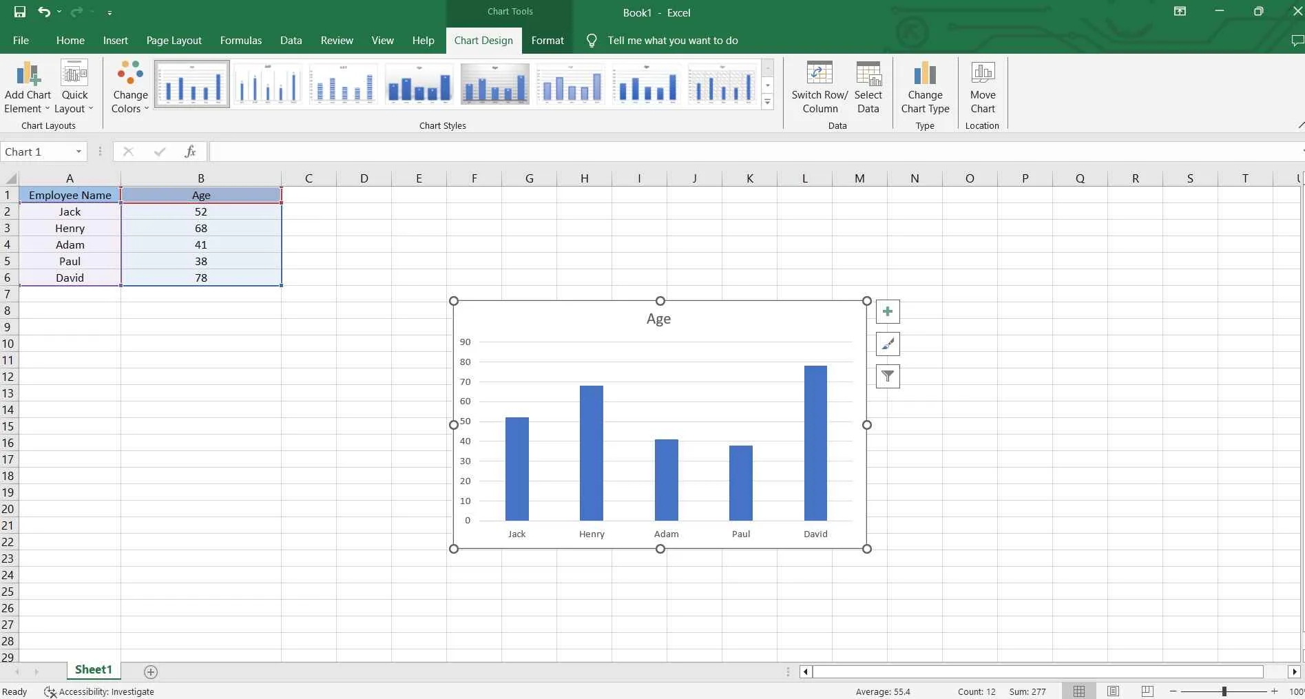Image resolution: width=1305 pixels, height=699 pixels.
Task: Enable Page Break Preview view
Action: tap(1147, 691)
